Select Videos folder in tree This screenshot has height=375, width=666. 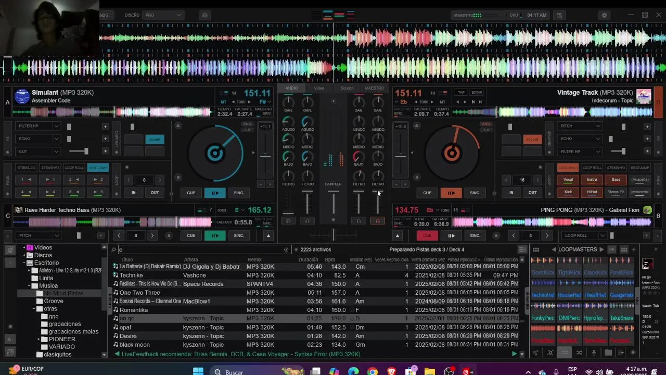click(x=43, y=247)
